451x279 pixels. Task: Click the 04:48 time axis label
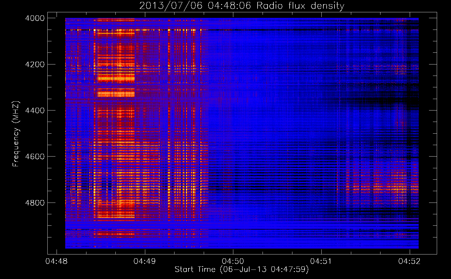[57, 261]
